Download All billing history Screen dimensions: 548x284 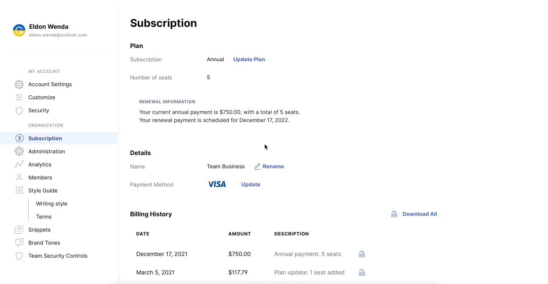pyautogui.click(x=414, y=214)
